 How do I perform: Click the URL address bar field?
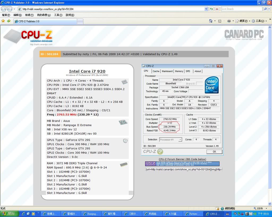pos(111,9)
